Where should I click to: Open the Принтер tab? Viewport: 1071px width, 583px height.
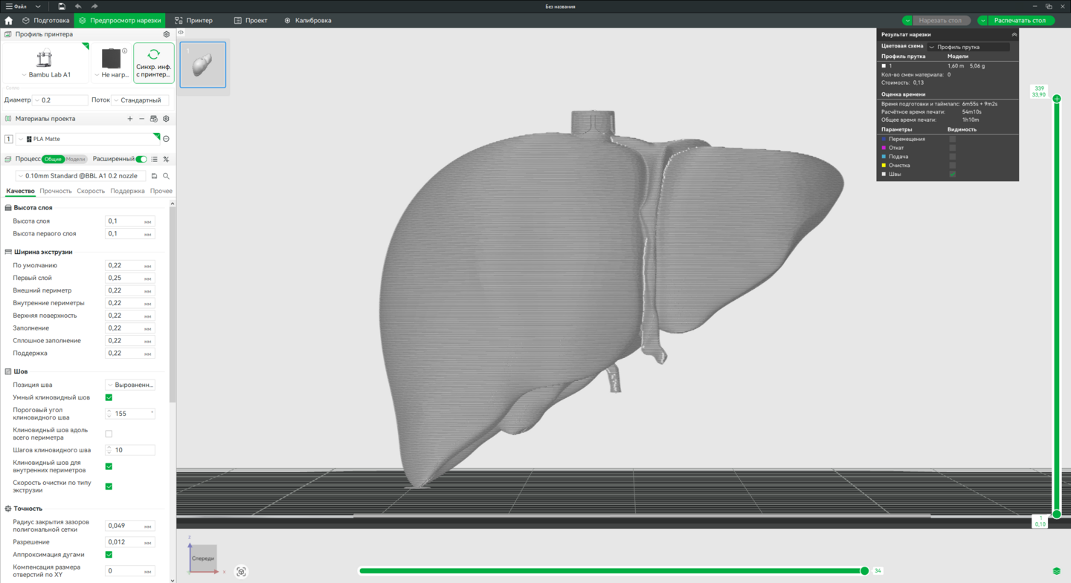193,21
